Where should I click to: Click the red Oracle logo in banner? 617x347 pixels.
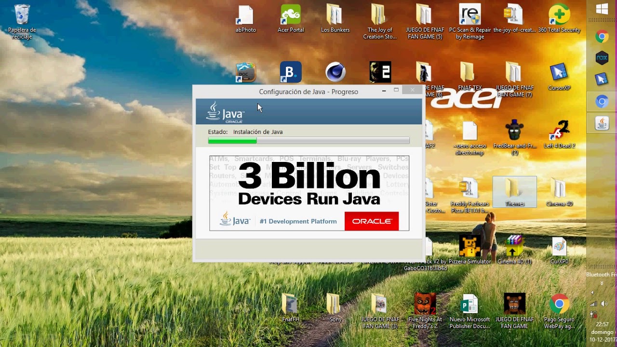(x=372, y=221)
